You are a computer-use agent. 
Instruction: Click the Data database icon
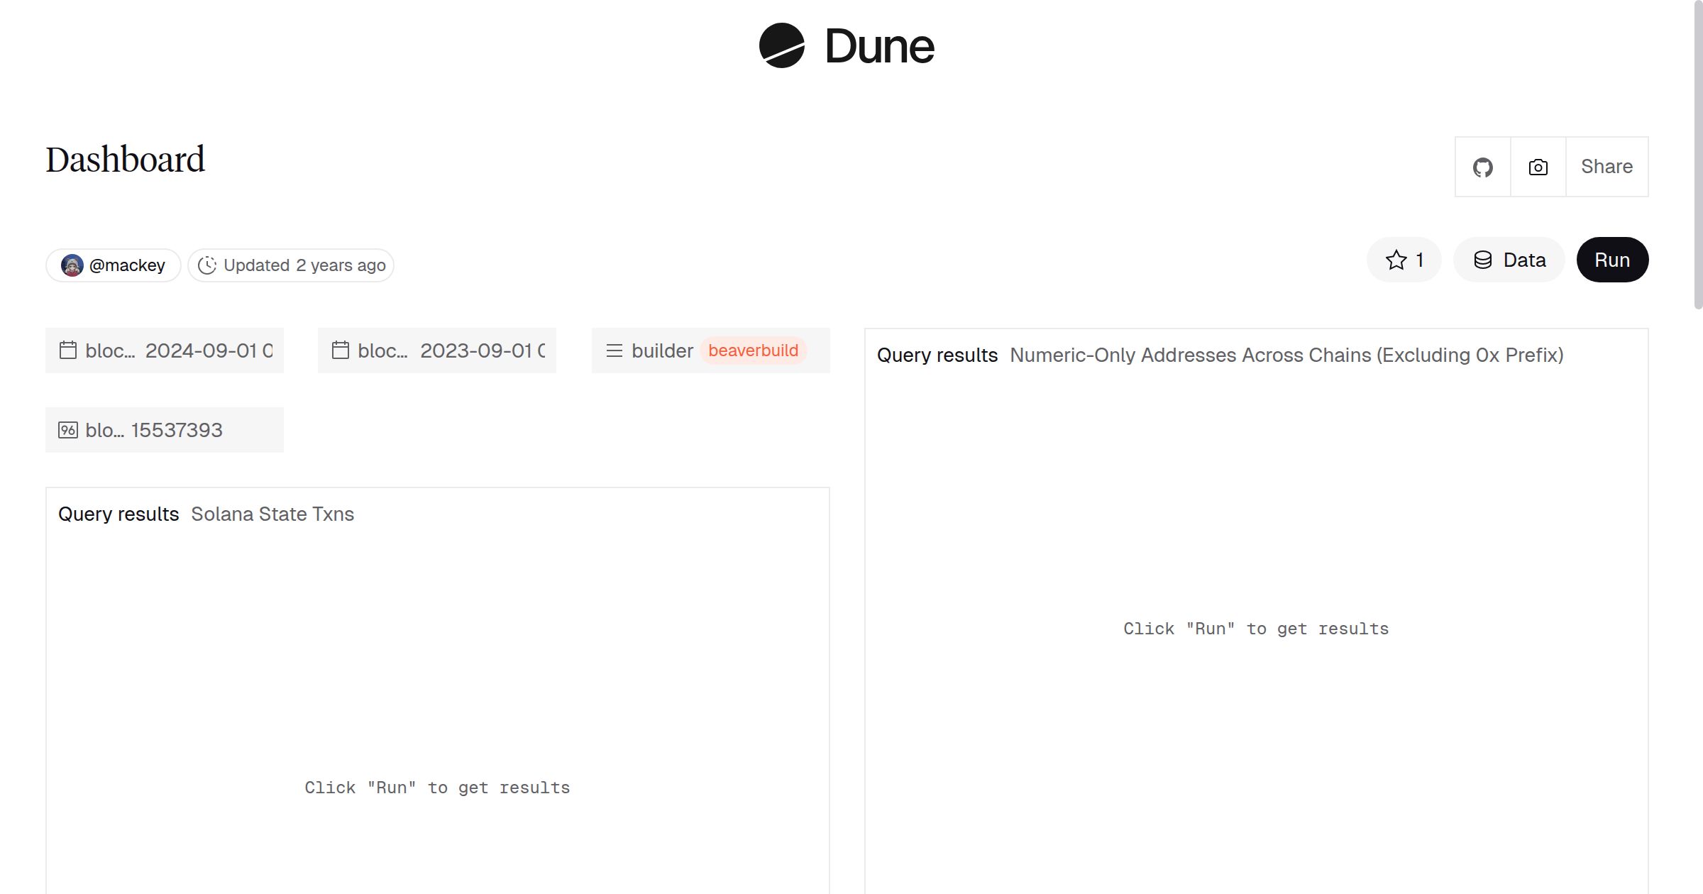tap(1484, 260)
